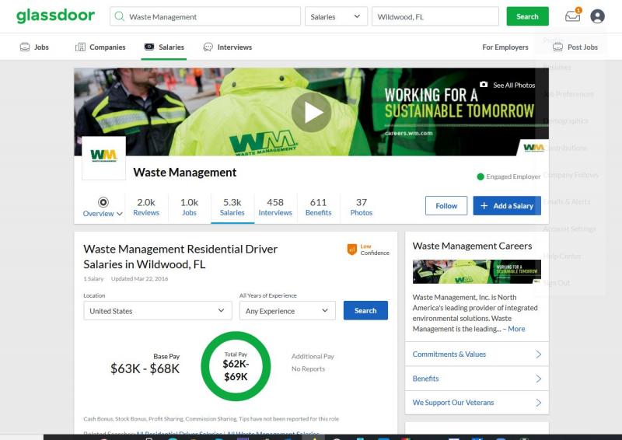
Task: Click the Low Confidence badge icon
Action: (x=352, y=250)
